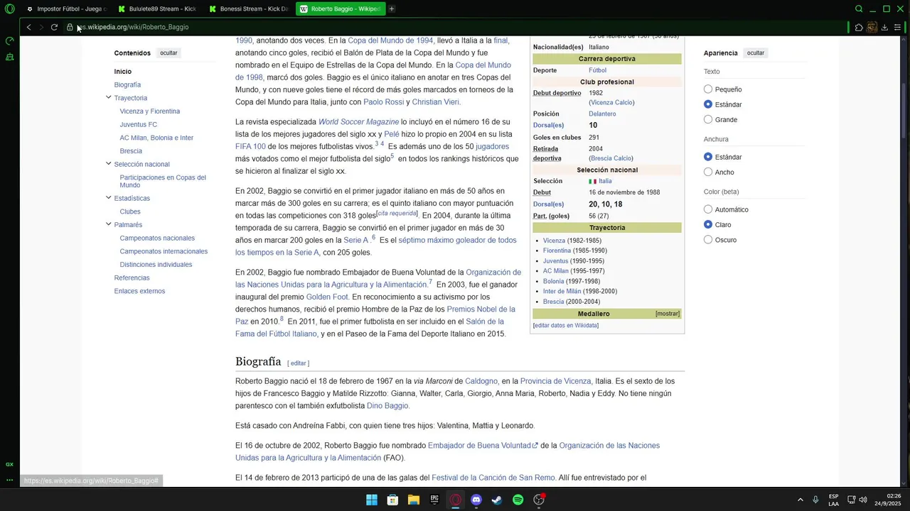Open the Easy Setup sliders icon
Viewport: 910px width, 511px height.
coord(897,27)
